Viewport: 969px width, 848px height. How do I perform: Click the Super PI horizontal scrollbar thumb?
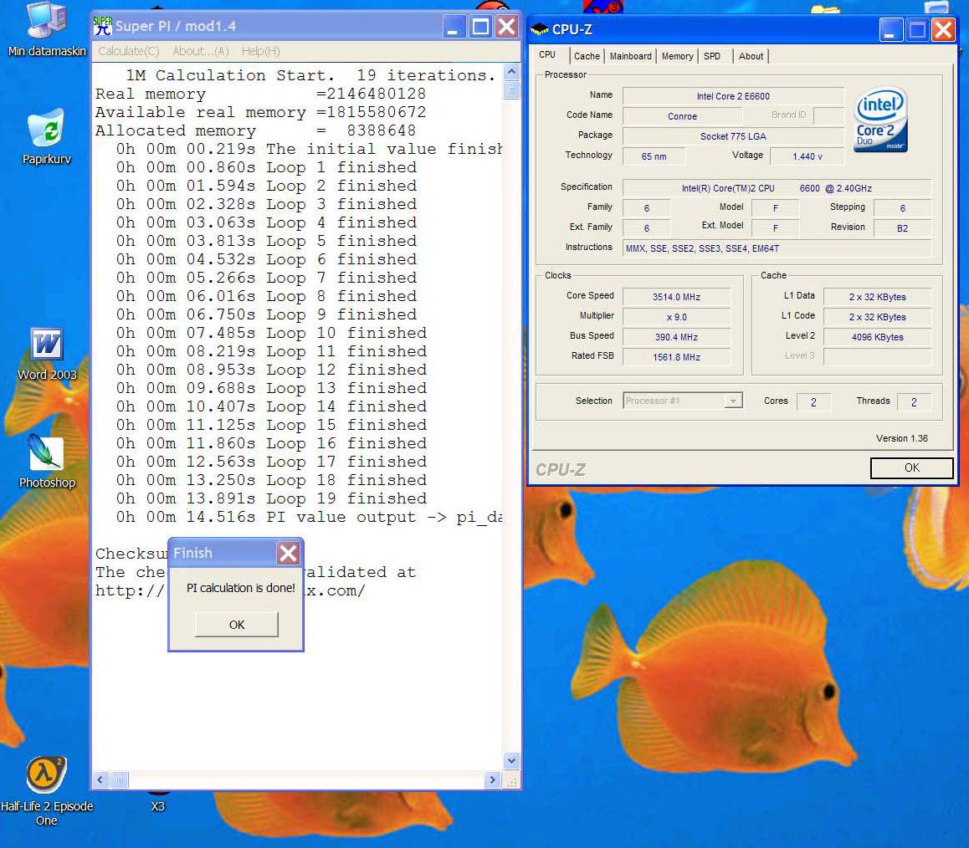pyautogui.click(x=120, y=780)
